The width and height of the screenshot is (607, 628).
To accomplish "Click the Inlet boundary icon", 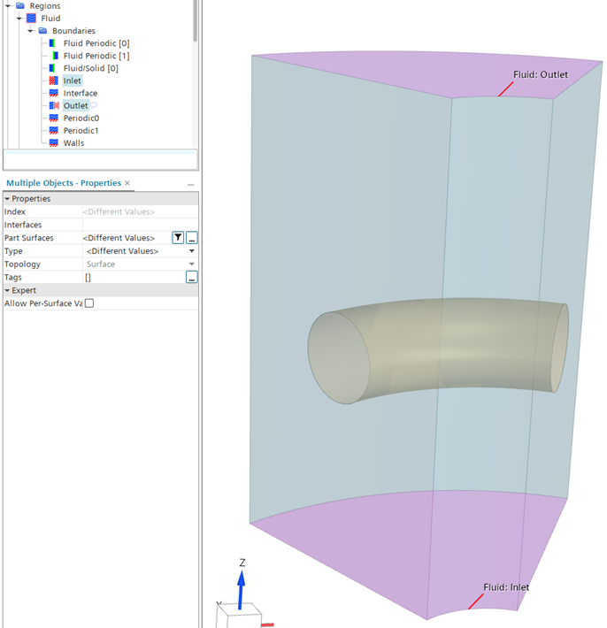I will [54, 80].
